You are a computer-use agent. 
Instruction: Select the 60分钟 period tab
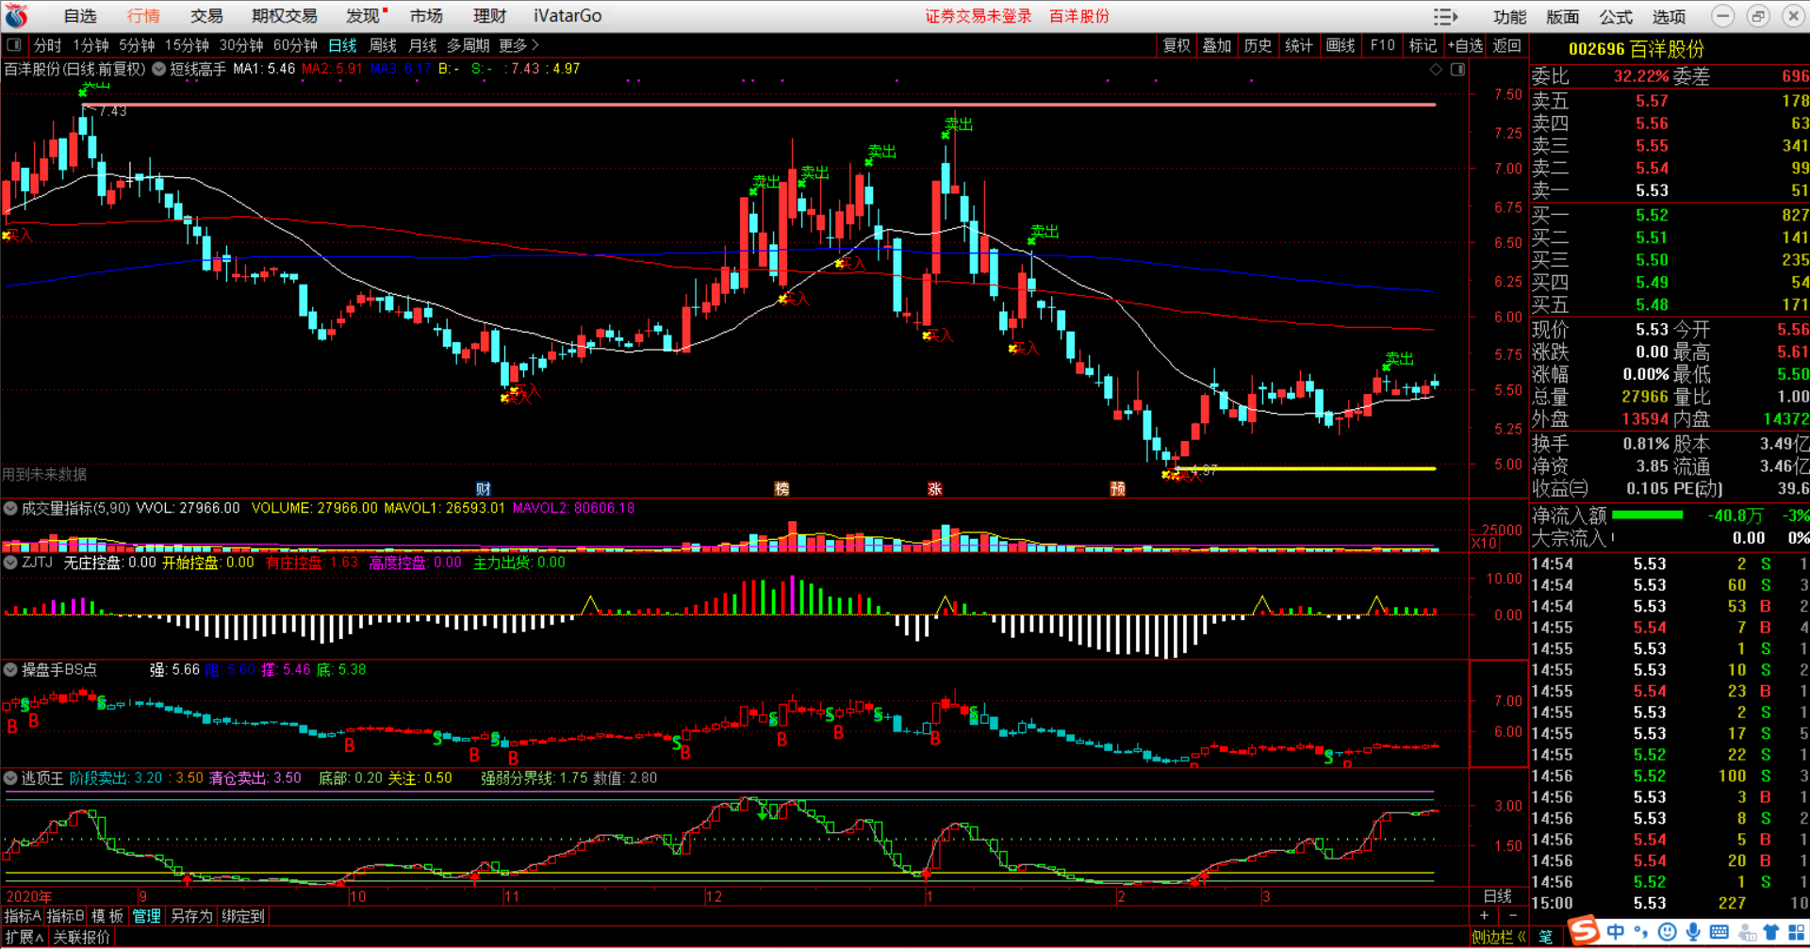coord(296,45)
